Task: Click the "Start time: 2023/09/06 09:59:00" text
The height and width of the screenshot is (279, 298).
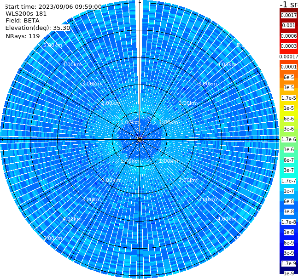Action: click(53, 6)
